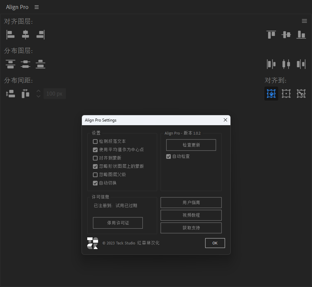This screenshot has height=287, width=312.
Task: Click the 分布图层 section label
Action: tap(18, 51)
